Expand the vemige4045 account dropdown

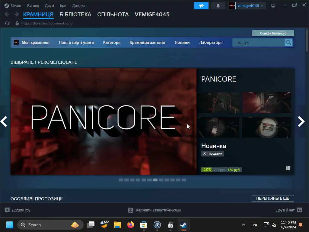(x=250, y=6)
